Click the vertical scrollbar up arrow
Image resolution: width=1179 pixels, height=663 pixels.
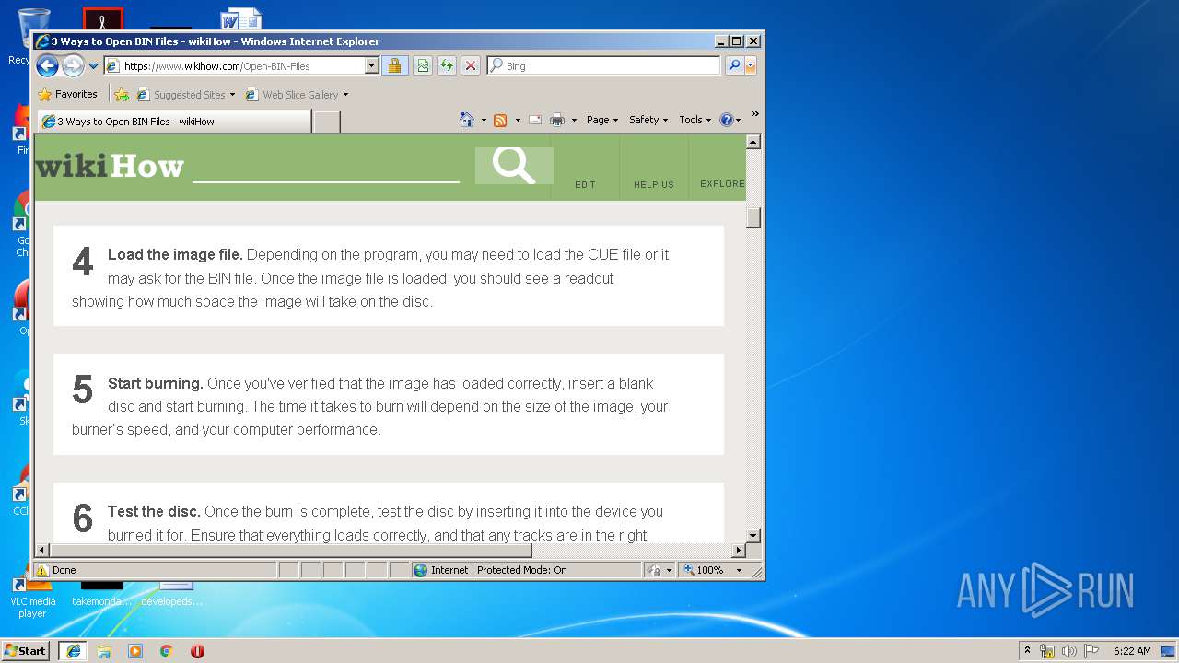pyautogui.click(x=753, y=142)
